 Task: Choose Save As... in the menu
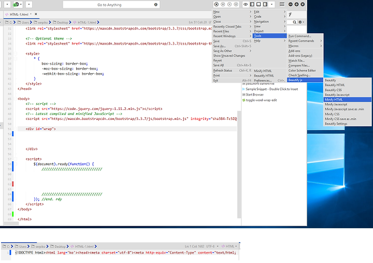click(x=232, y=46)
